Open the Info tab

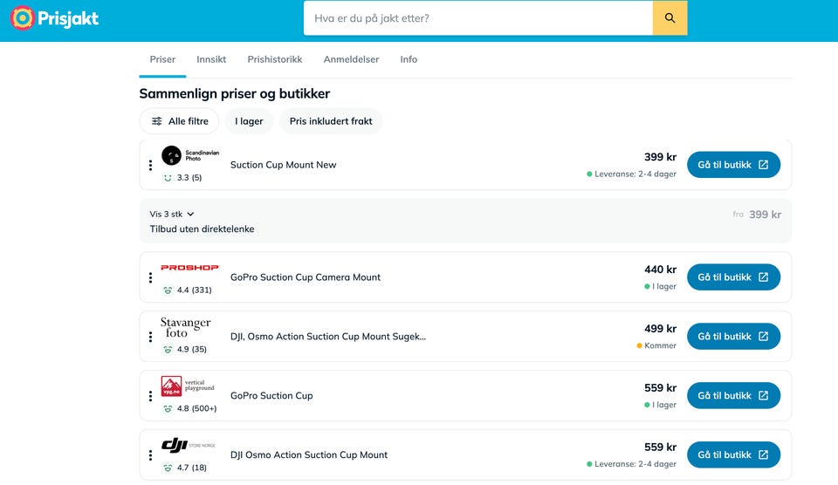(x=409, y=59)
